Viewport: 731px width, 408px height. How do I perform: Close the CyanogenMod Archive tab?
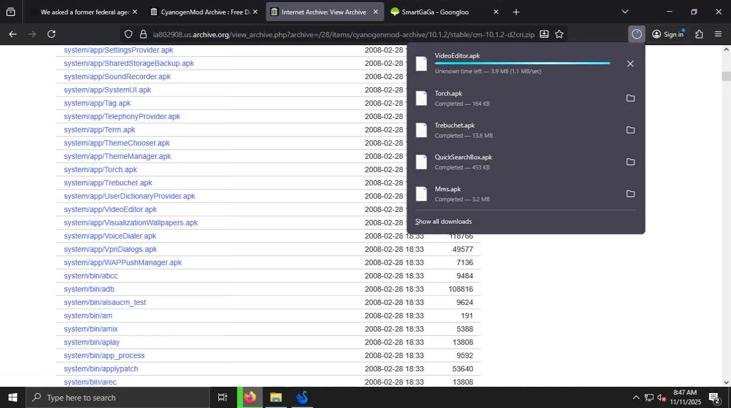(x=255, y=12)
